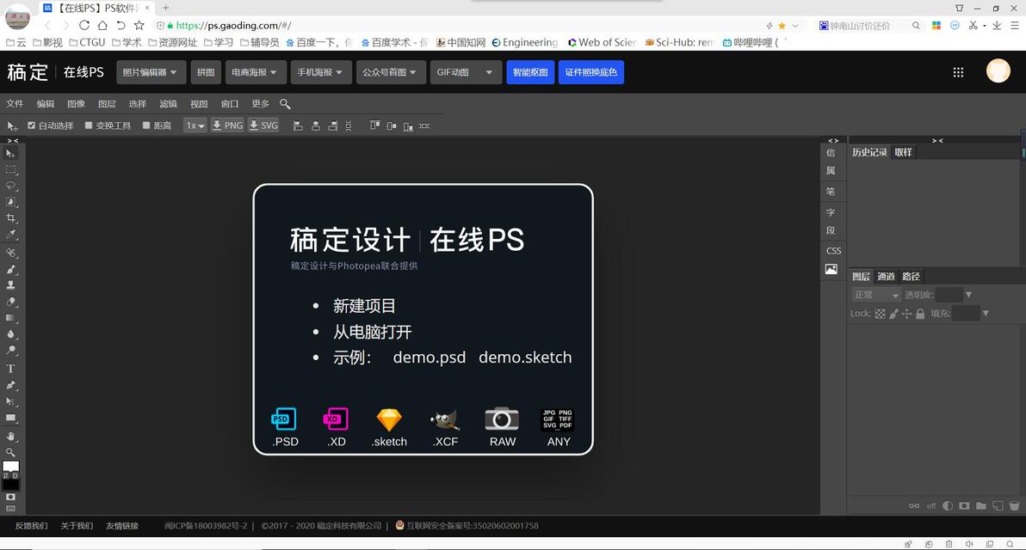Click the align top edges icon

click(x=374, y=125)
